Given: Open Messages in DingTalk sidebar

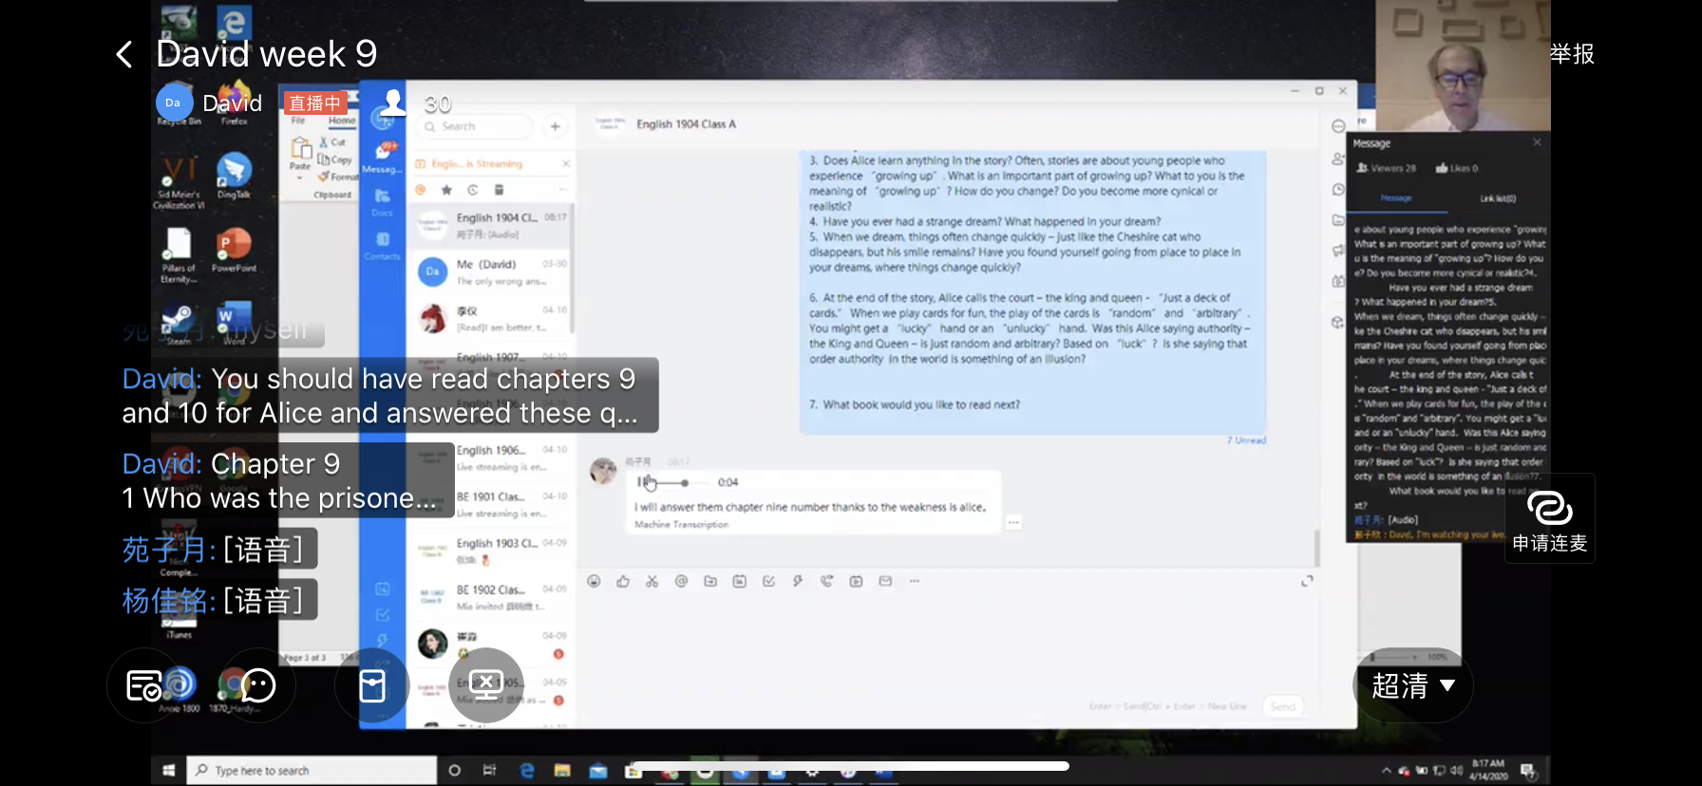Looking at the screenshot, I should click(x=384, y=157).
